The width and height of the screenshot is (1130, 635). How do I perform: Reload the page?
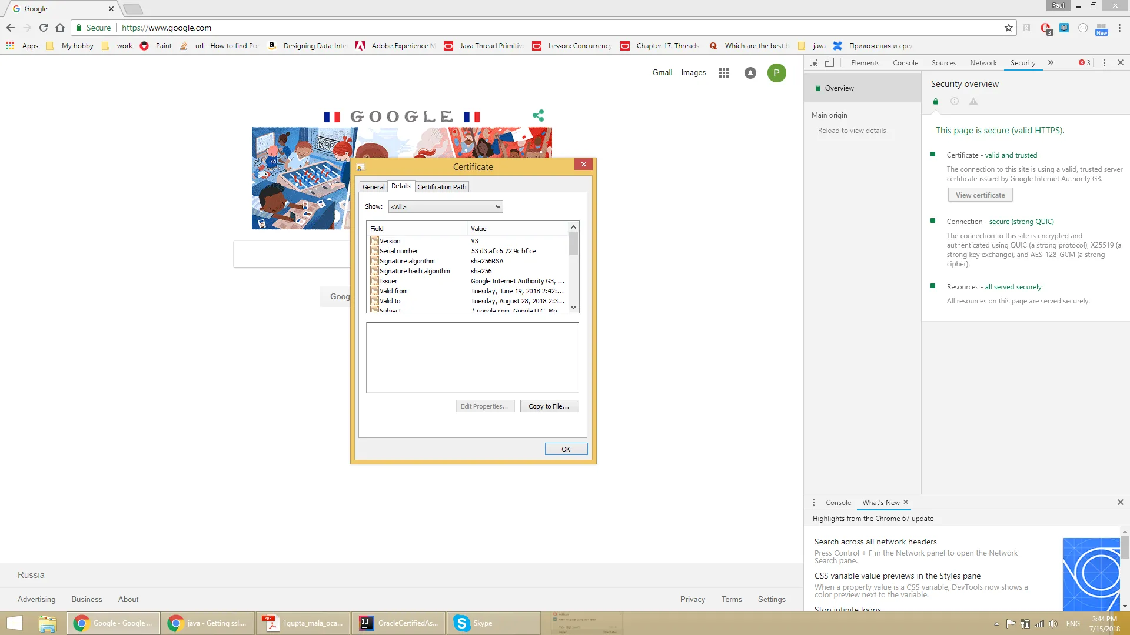pyautogui.click(x=44, y=28)
